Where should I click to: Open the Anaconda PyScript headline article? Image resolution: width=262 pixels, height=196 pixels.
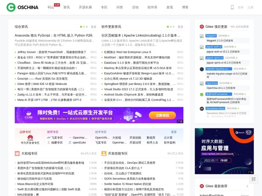click(53, 35)
